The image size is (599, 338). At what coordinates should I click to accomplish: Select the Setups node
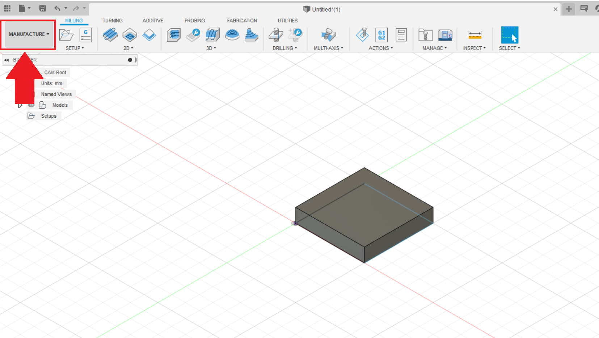coord(49,116)
